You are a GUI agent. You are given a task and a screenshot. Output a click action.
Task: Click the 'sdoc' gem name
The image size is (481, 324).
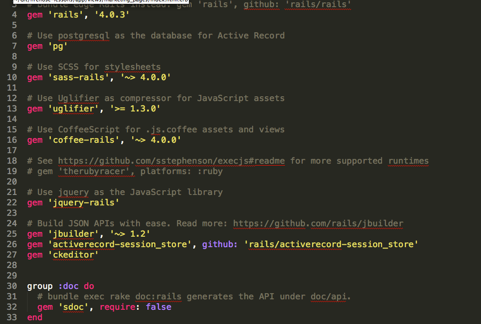pos(73,307)
